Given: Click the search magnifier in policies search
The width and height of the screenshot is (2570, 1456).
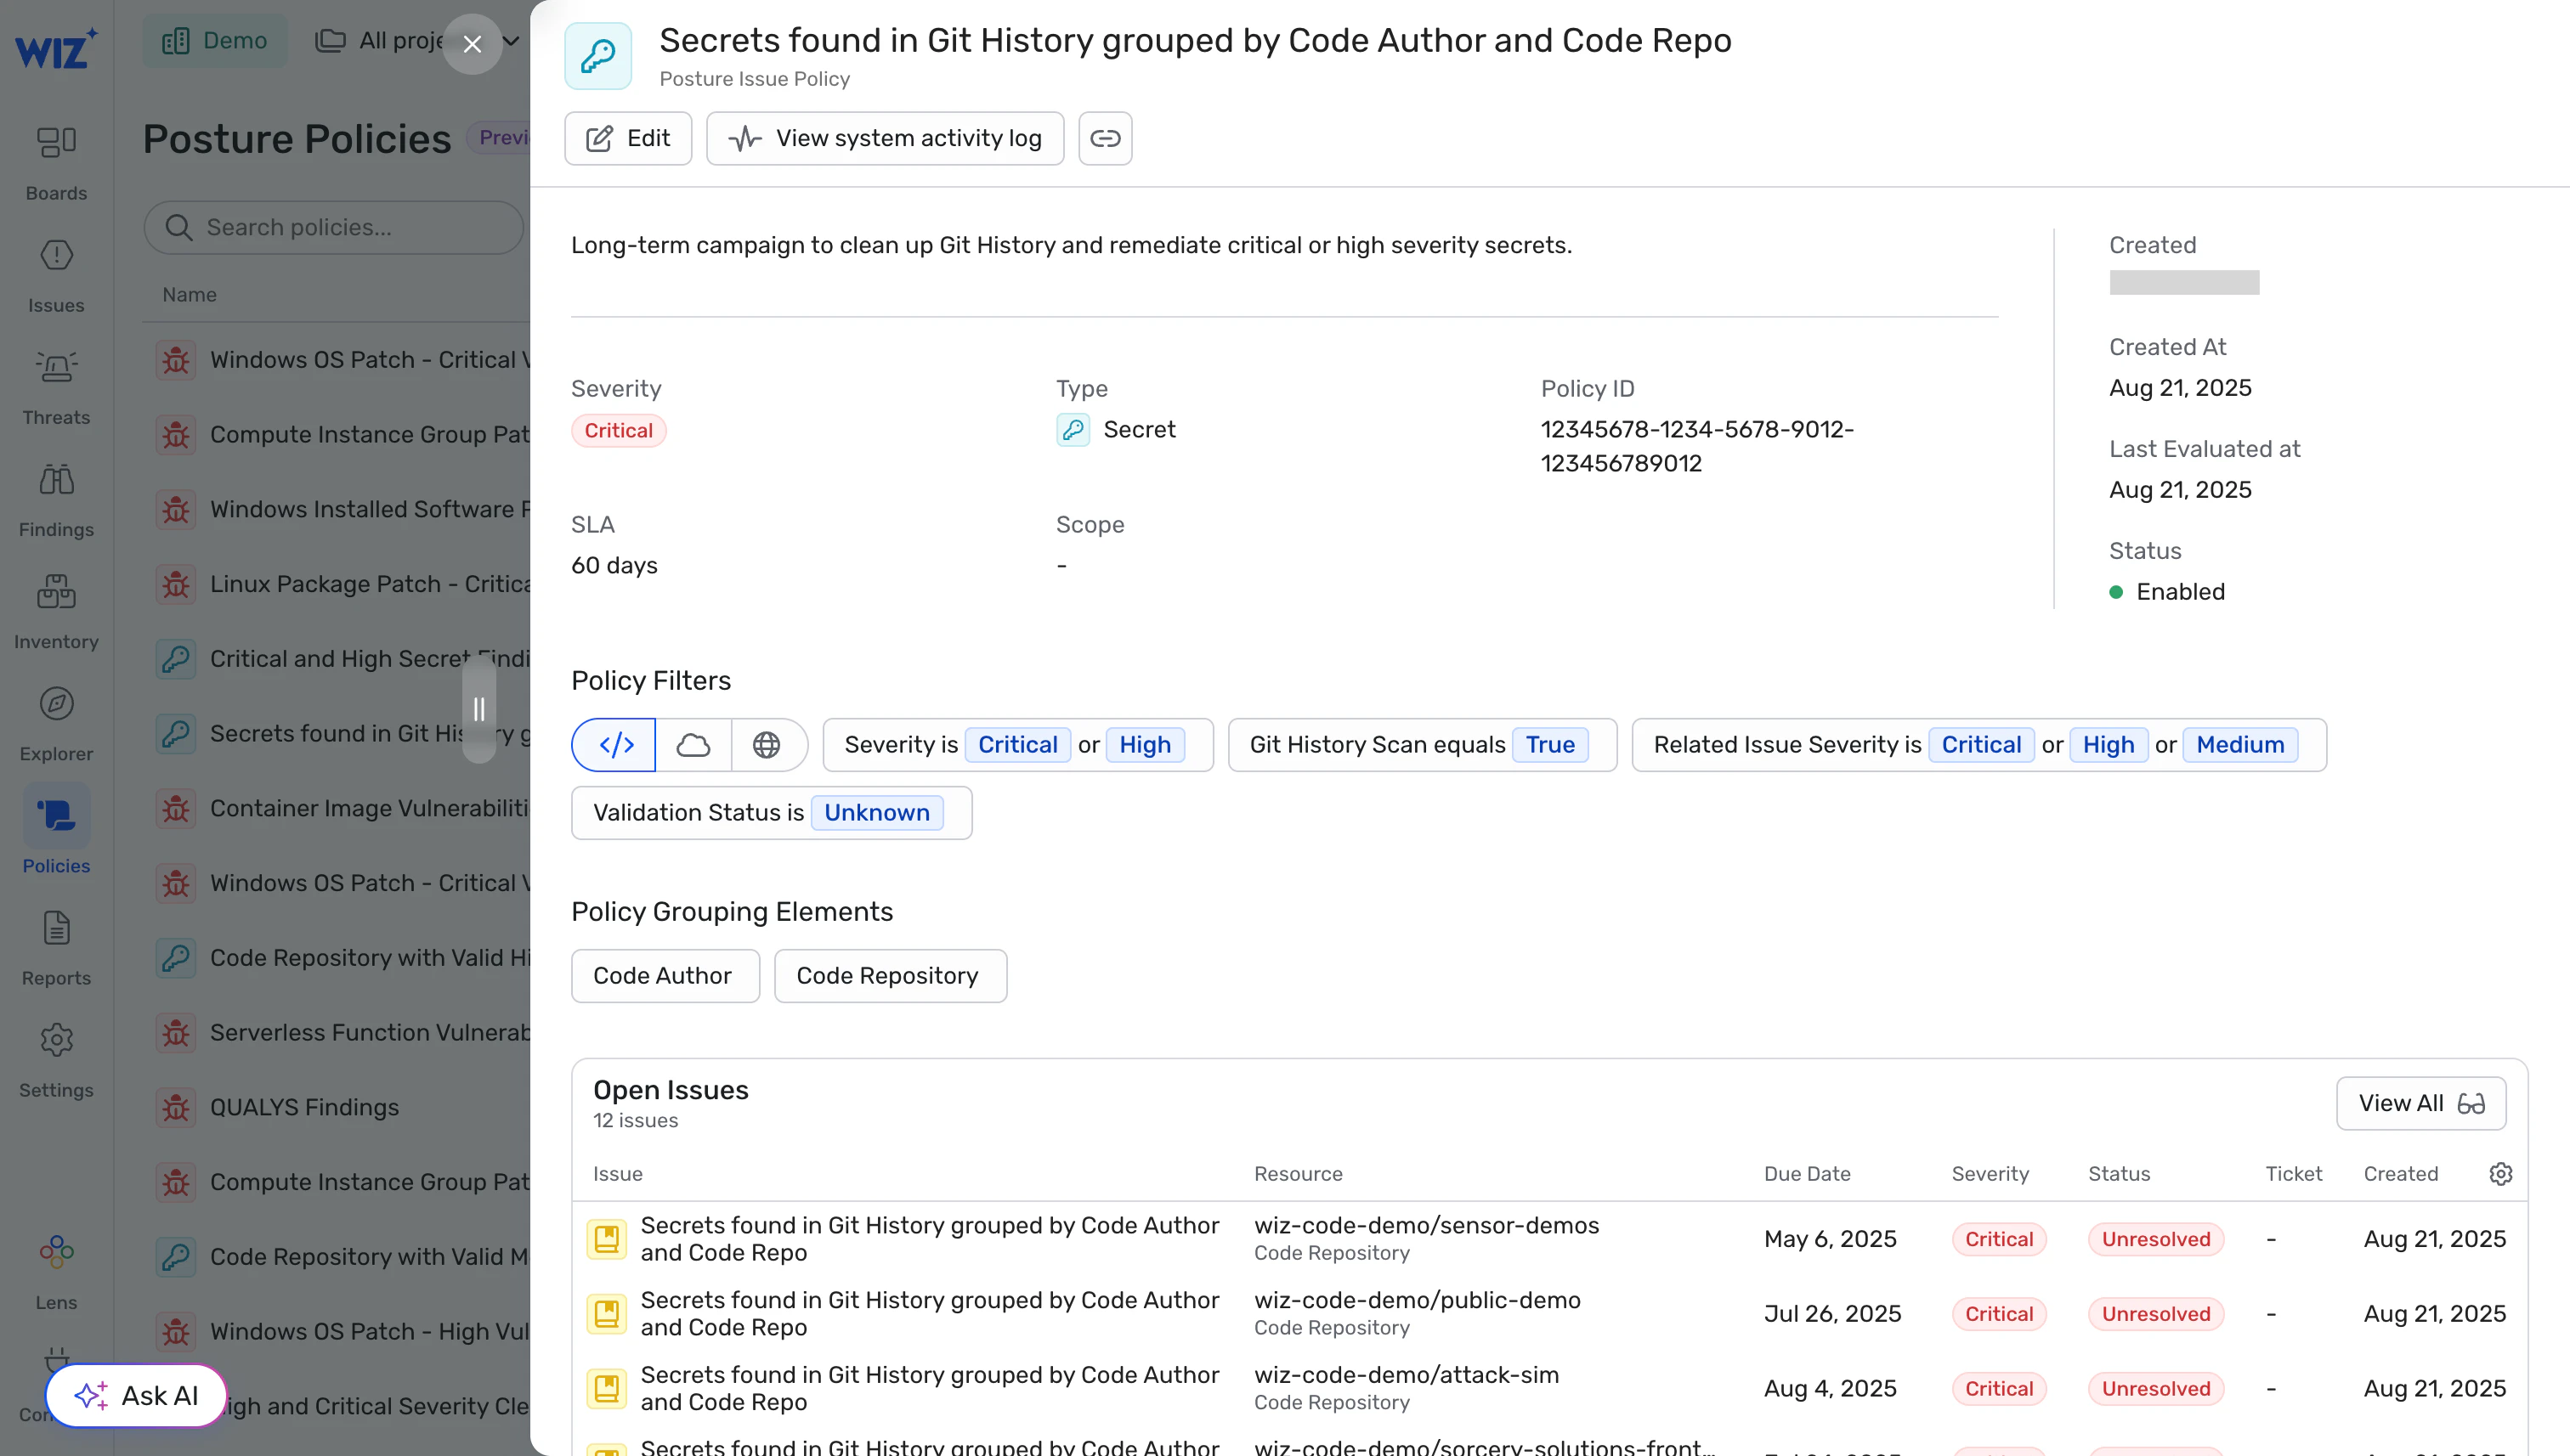Looking at the screenshot, I should (x=179, y=227).
